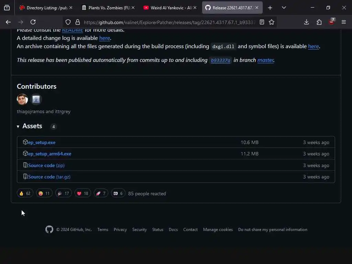Download Source code (tar.gz)
Screen dimensions: 352x264
tap(49, 177)
